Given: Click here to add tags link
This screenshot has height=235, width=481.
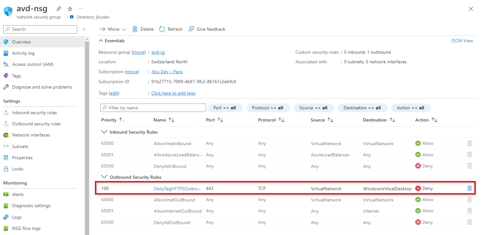Looking at the screenshot, I should point(173,93).
